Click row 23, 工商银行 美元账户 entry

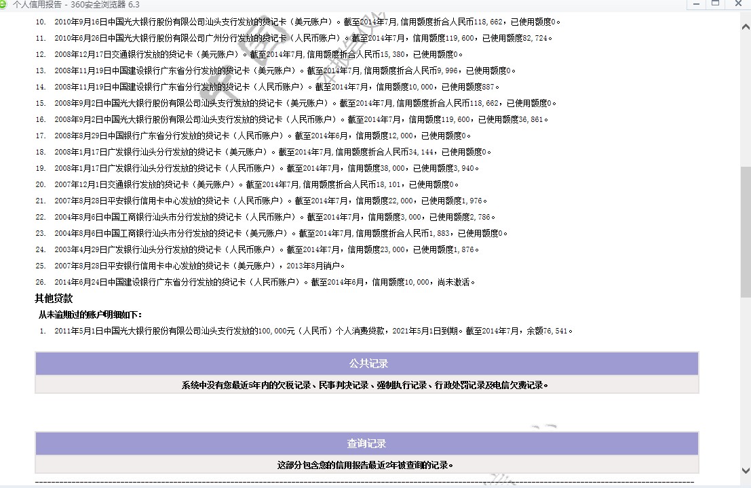[271, 233]
